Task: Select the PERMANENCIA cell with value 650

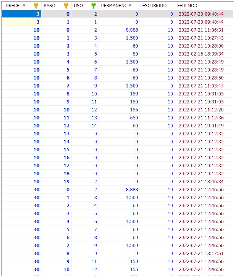Action: pos(119,118)
